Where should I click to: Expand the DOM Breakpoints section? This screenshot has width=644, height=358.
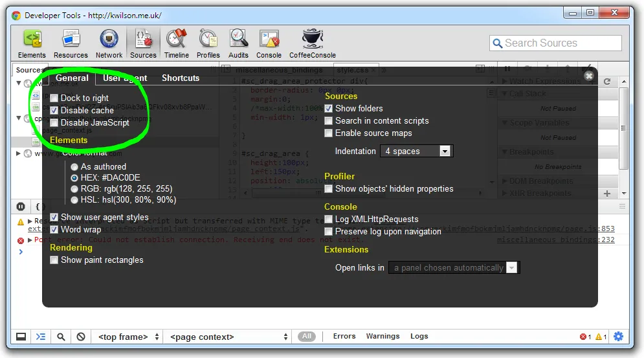(505, 181)
